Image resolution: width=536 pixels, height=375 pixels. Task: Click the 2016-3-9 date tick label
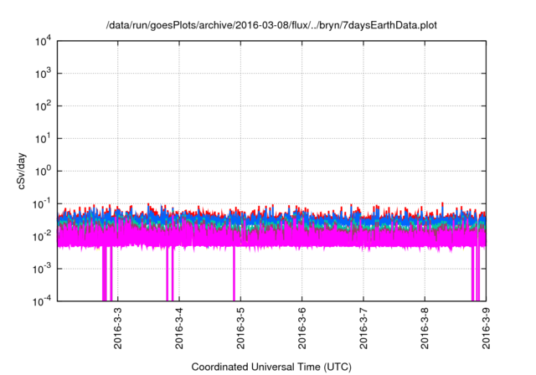pyautogui.click(x=486, y=328)
